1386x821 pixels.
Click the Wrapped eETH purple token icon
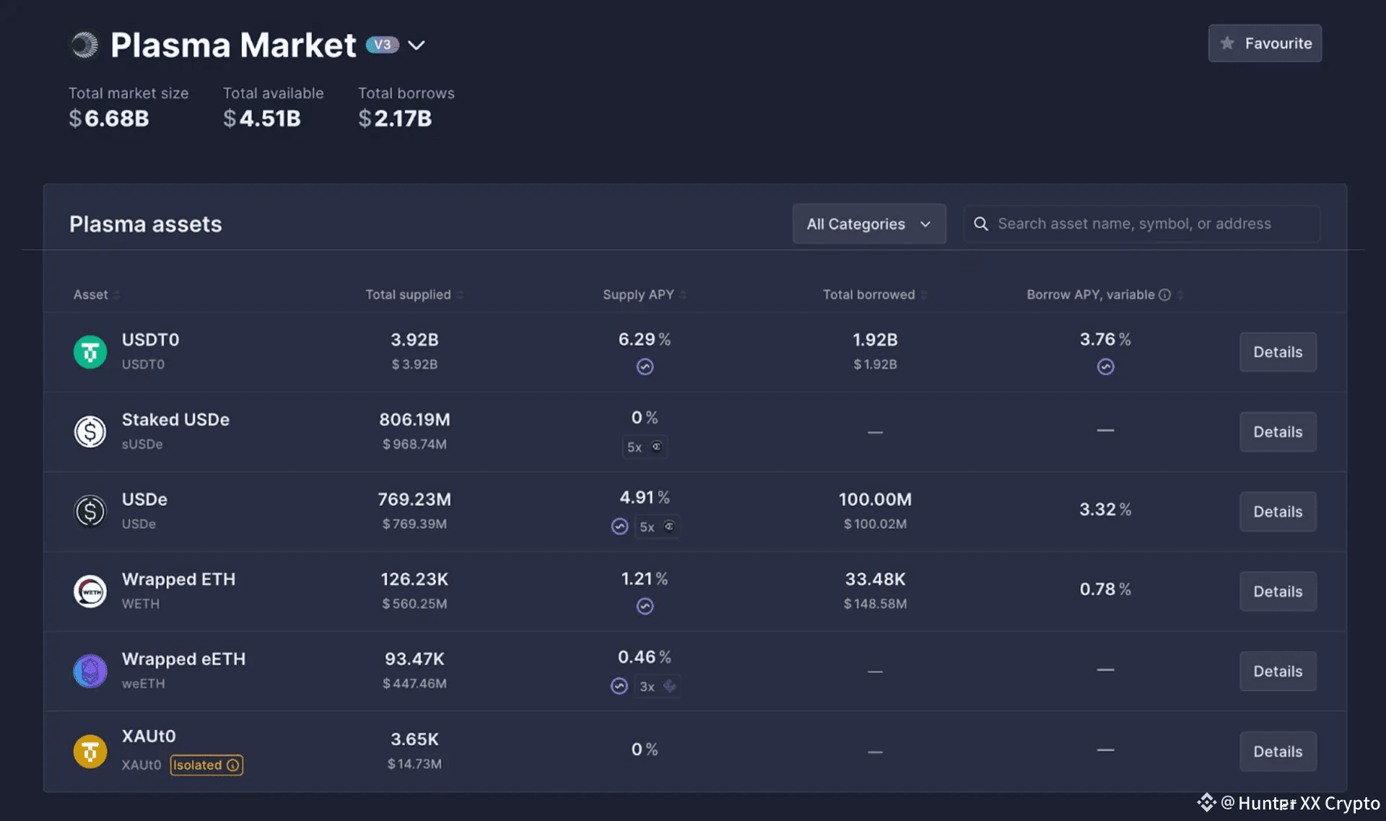click(90, 671)
